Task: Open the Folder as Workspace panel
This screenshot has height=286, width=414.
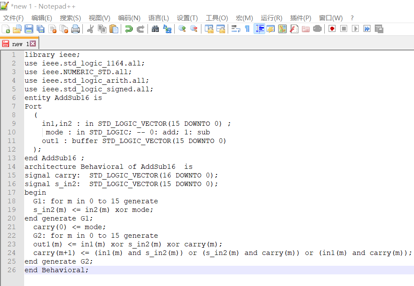Action: coord(305,29)
